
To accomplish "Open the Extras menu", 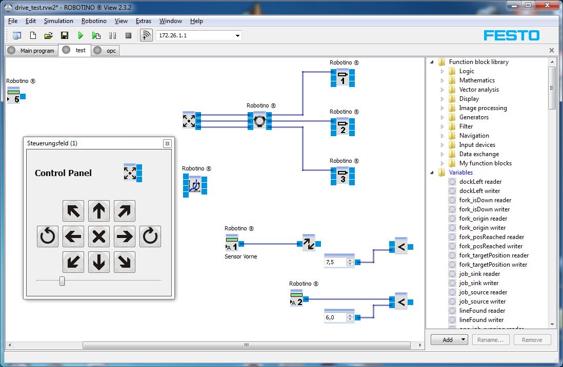I will (x=143, y=21).
